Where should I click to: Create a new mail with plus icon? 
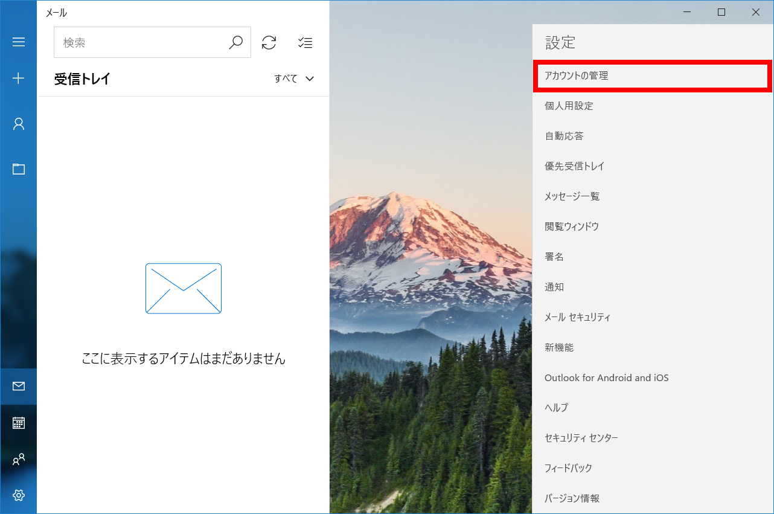(x=19, y=78)
